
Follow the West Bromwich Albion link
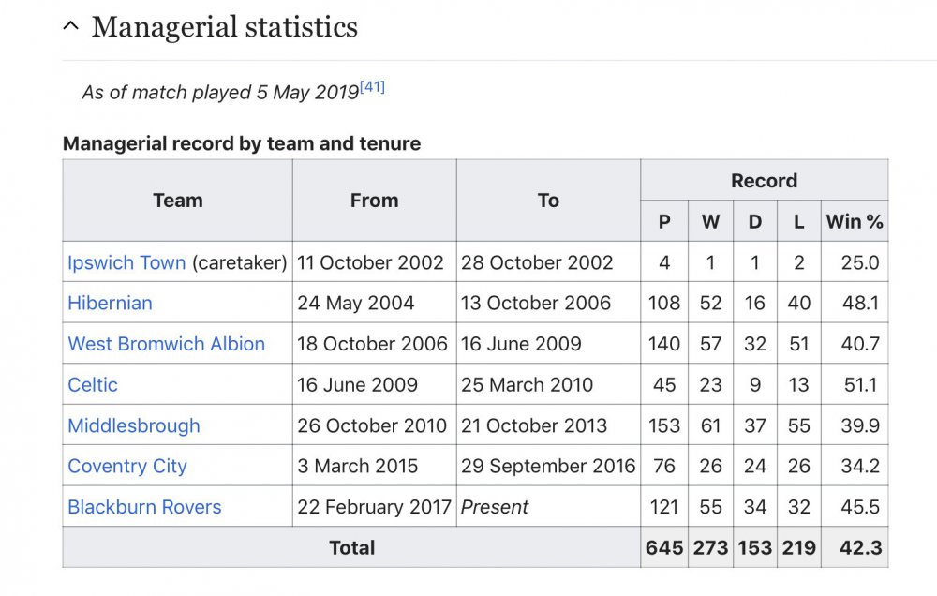166,344
